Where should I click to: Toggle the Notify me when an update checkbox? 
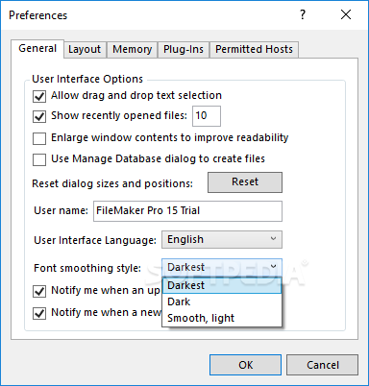39,291
